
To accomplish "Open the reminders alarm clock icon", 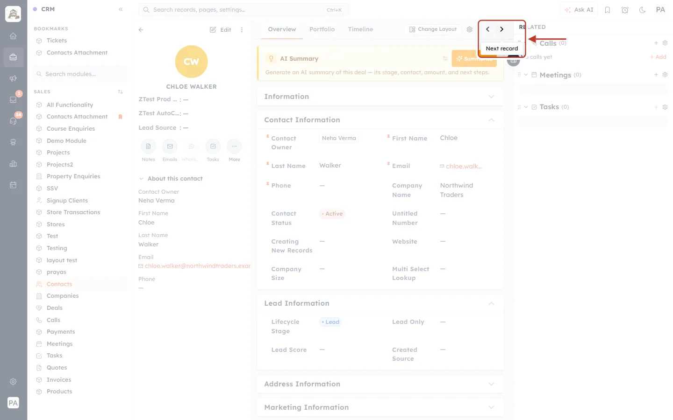I will point(625,10).
